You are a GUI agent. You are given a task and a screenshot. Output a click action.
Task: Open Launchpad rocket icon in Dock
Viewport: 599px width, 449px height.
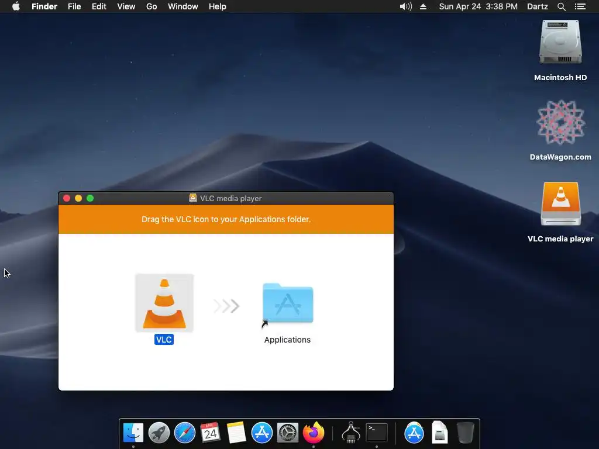[x=159, y=433]
